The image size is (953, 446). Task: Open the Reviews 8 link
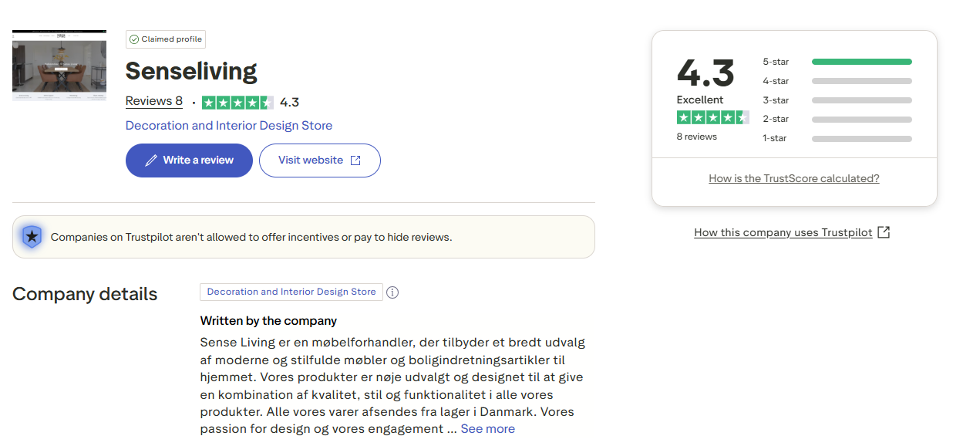[154, 102]
